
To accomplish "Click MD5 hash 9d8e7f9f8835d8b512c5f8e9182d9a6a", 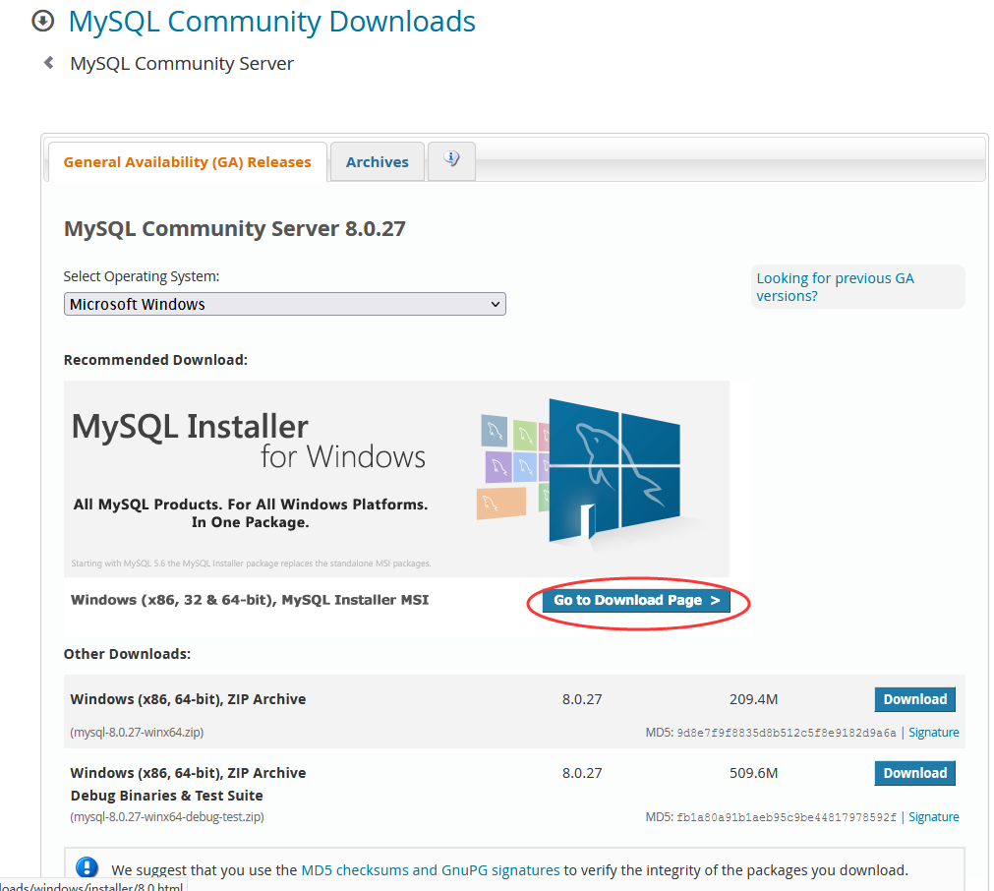I will coord(787,733).
